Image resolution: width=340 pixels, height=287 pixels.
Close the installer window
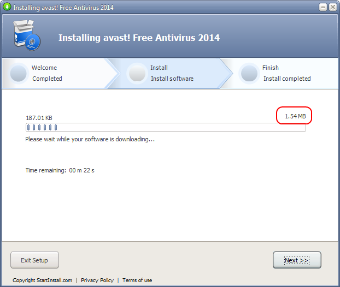click(x=333, y=7)
